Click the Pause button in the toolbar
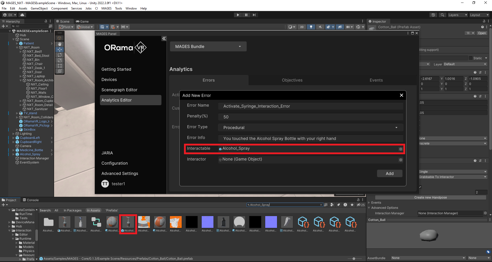 coord(246,15)
